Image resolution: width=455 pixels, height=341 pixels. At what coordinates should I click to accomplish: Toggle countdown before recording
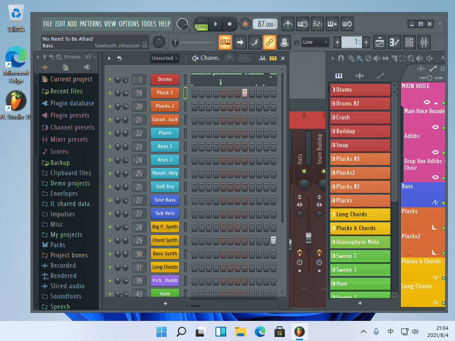pyautogui.click(x=317, y=24)
